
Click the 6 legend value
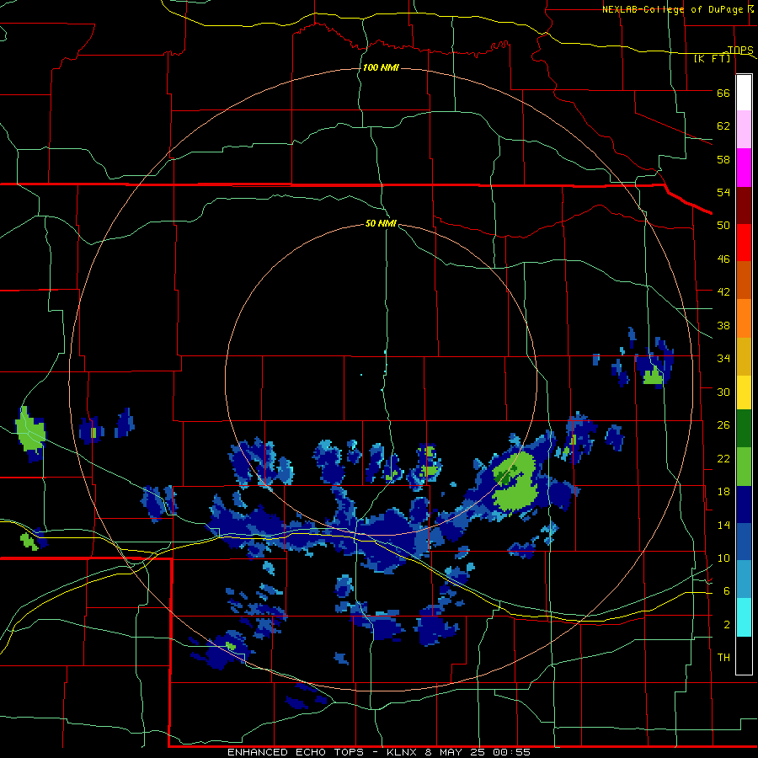[727, 591]
